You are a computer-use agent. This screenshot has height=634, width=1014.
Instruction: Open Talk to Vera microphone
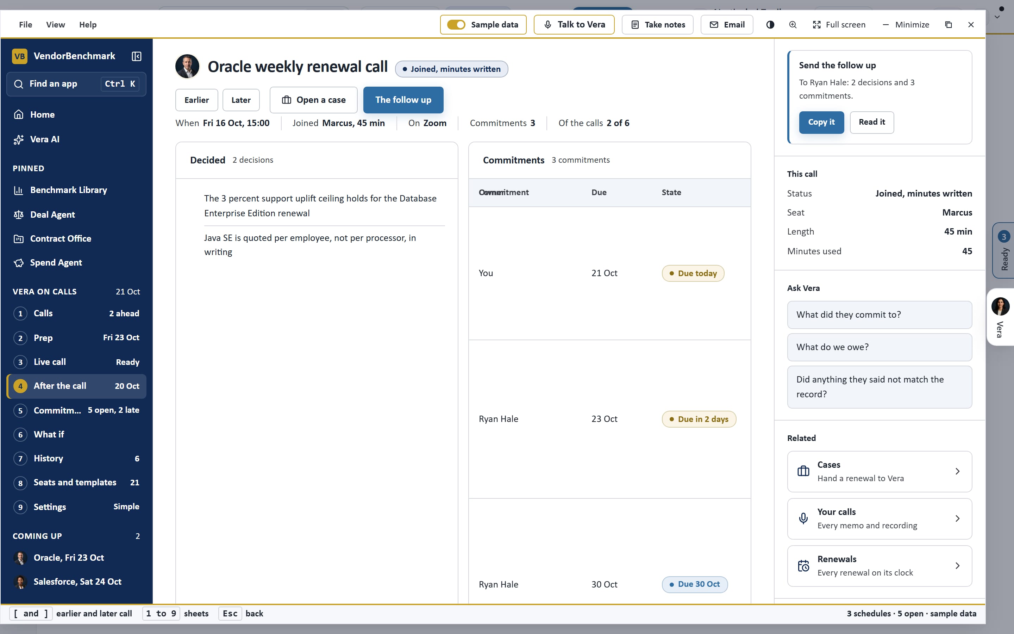574,25
